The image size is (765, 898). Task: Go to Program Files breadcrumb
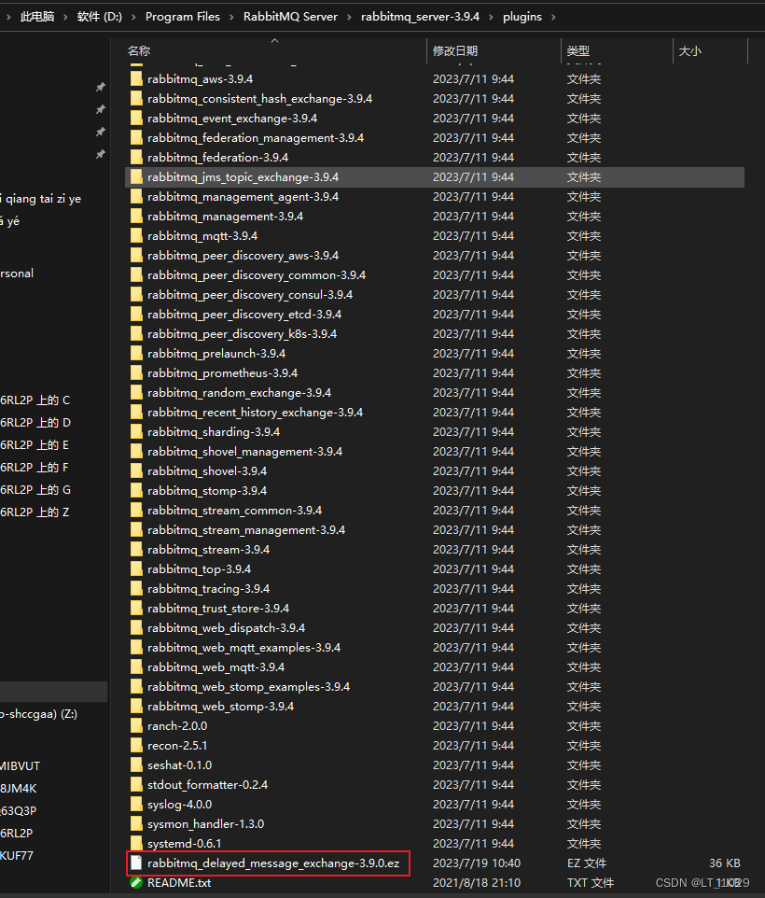coord(183,17)
